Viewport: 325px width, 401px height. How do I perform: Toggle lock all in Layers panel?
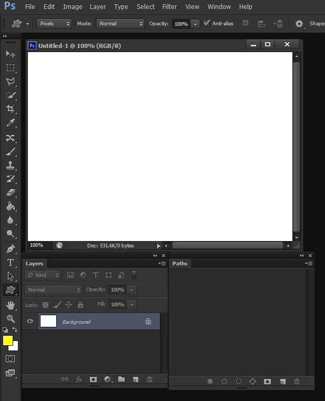tap(80, 305)
